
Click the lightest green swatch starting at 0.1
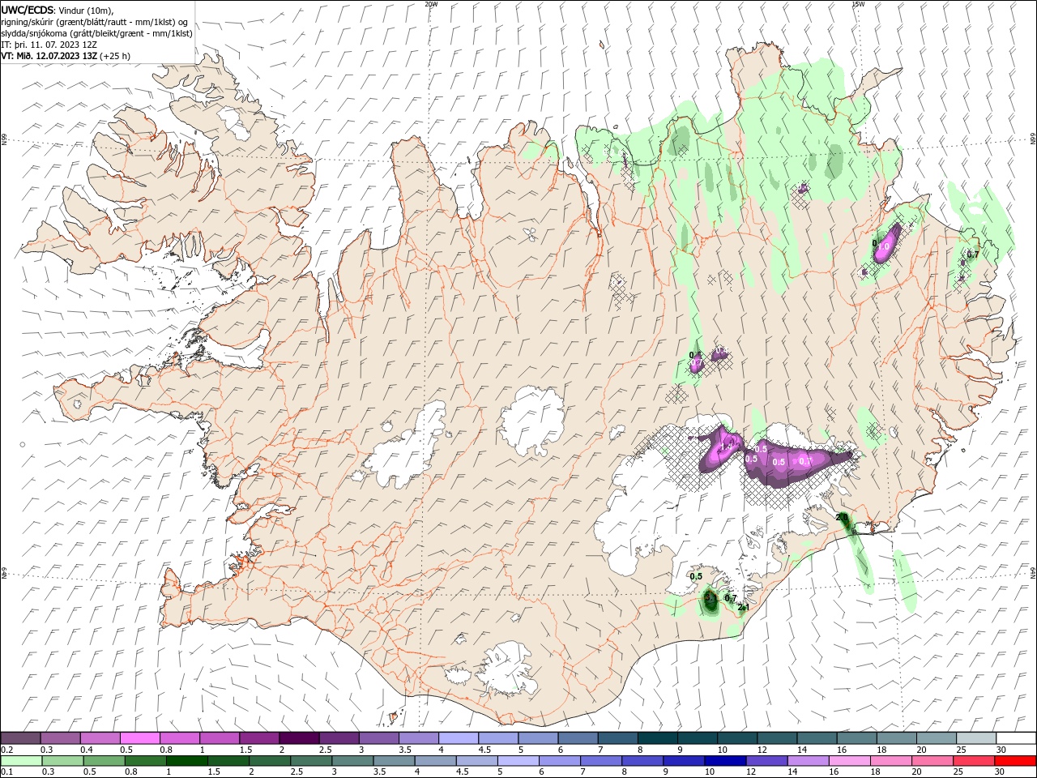[x=20, y=761]
